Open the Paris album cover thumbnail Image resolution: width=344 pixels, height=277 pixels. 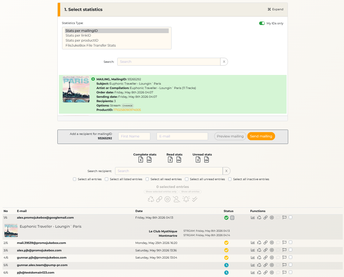pos(76,89)
